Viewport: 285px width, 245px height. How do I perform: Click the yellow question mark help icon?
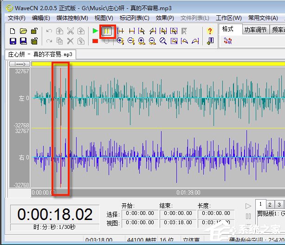[x=210, y=31]
